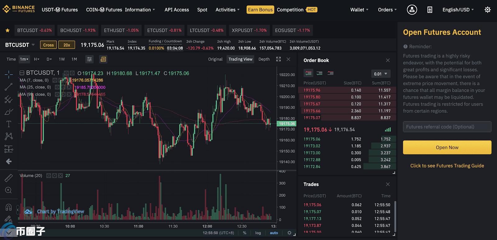Expand the Wallet dropdown
497x240 pixels.
pyautogui.click(x=359, y=10)
